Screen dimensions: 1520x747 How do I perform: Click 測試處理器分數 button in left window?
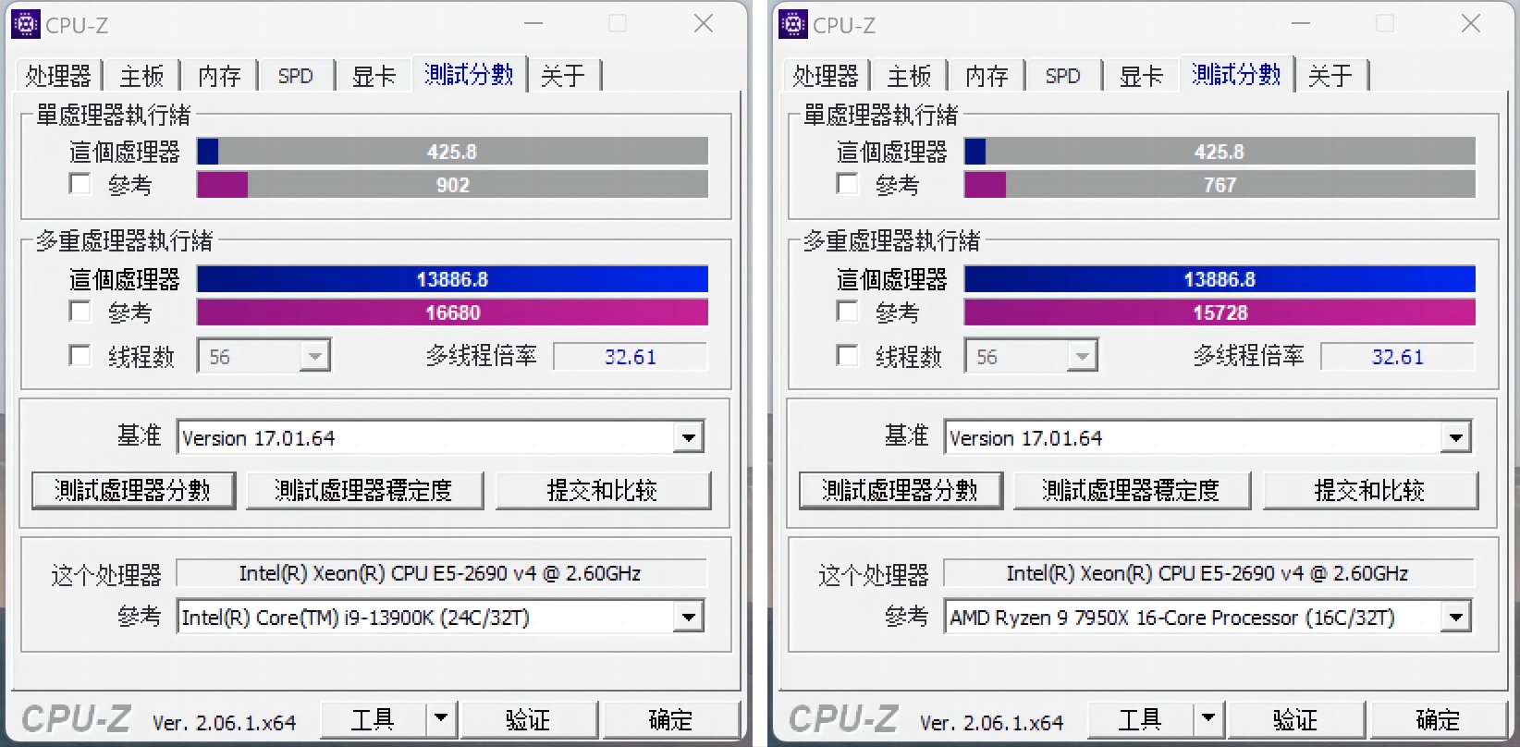pos(133,490)
